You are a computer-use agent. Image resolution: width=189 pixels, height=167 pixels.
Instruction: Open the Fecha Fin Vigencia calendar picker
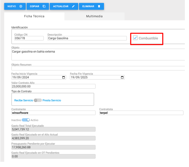tap(122, 77)
